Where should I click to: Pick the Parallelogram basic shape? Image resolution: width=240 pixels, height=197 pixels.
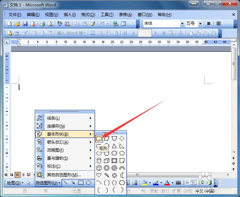(x=107, y=139)
